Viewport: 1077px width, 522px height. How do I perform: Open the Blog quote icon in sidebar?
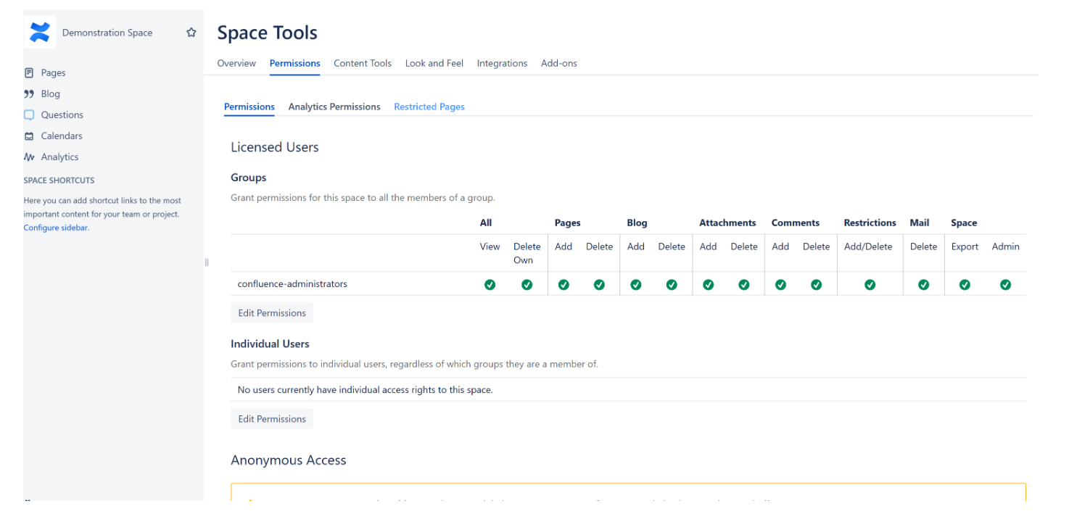coord(29,94)
